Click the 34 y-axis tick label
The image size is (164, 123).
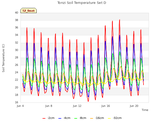pyautogui.click(x=16, y=35)
